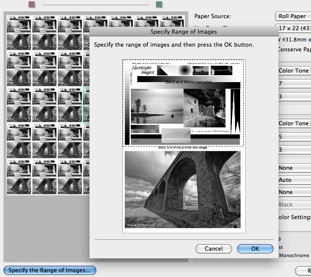Select the thumbnail labeled 0 -6

[x=44, y=105]
